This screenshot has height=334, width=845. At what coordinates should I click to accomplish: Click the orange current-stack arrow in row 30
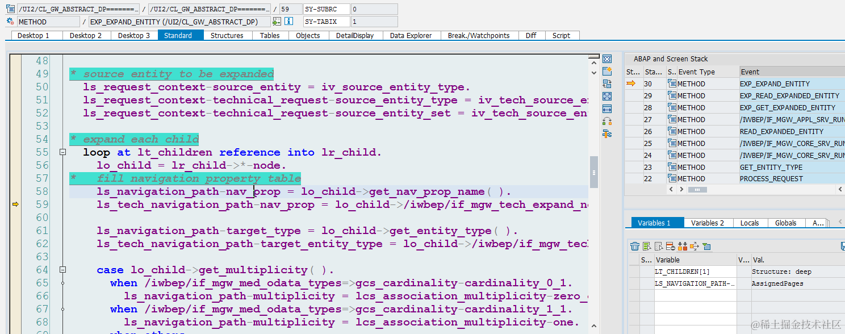631,83
